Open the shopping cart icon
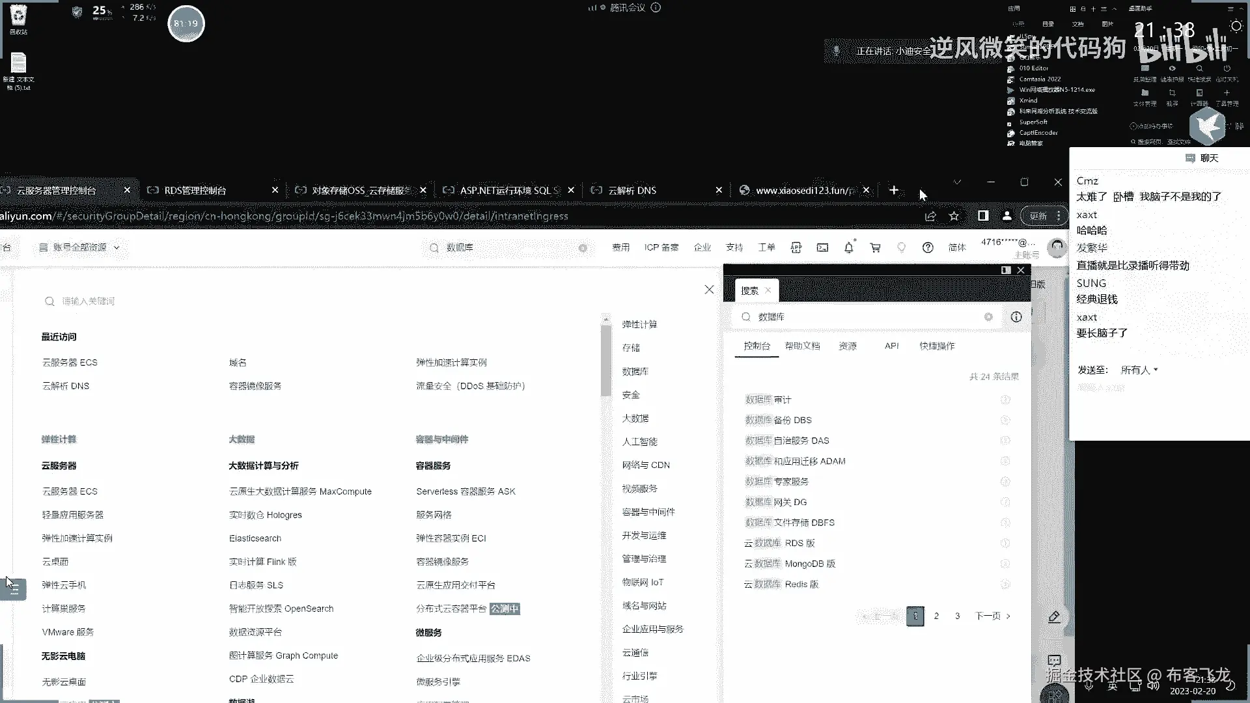The height and width of the screenshot is (703, 1250). point(875,247)
